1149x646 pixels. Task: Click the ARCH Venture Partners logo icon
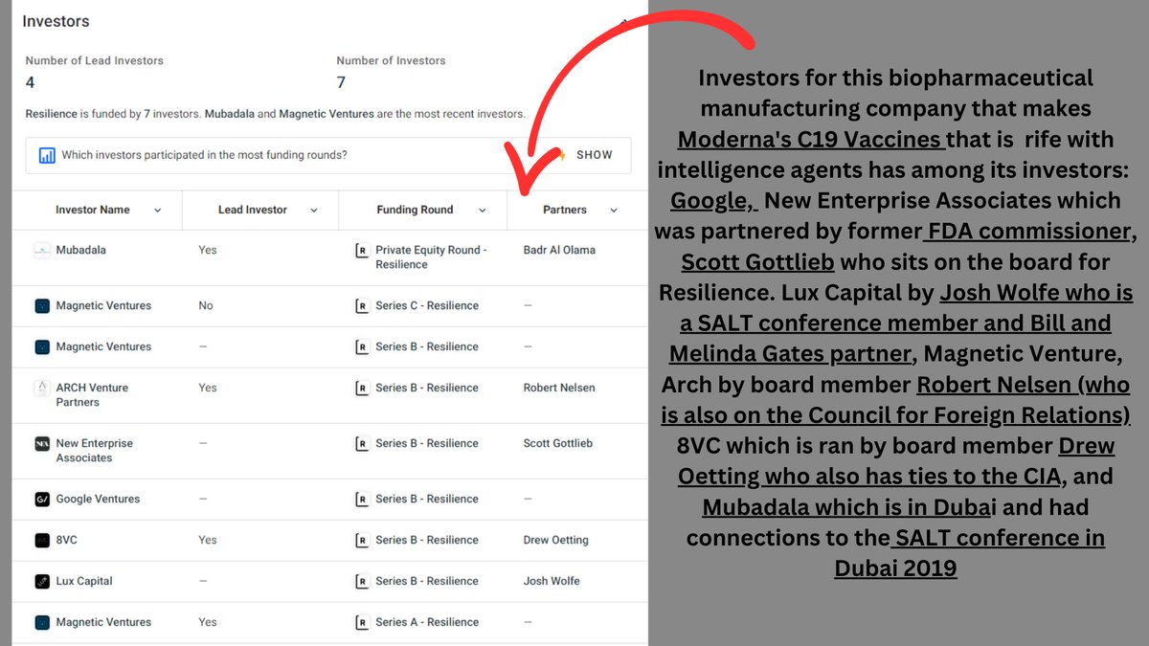42,389
